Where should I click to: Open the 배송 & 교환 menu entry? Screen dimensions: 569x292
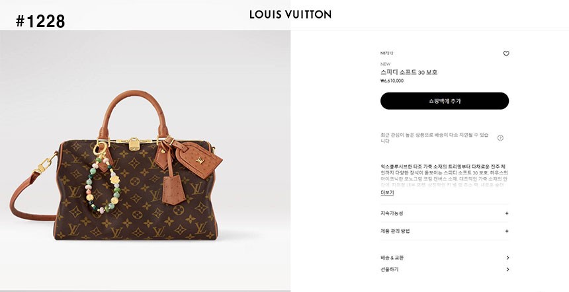click(x=392, y=258)
